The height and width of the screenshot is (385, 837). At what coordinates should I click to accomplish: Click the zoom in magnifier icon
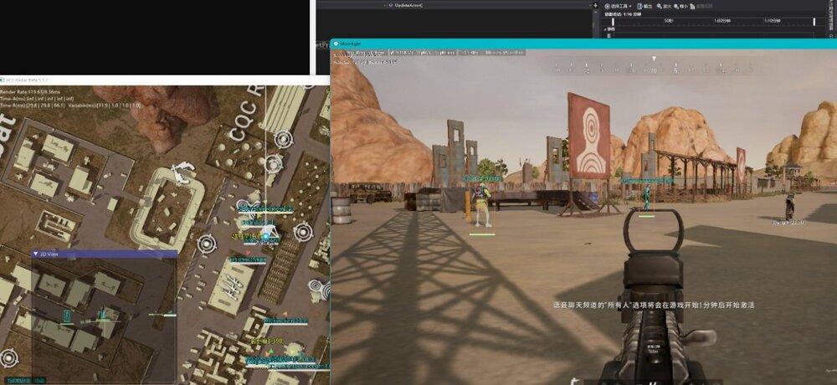pos(660,7)
